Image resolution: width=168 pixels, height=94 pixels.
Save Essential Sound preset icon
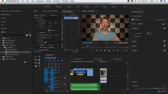[163, 24]
